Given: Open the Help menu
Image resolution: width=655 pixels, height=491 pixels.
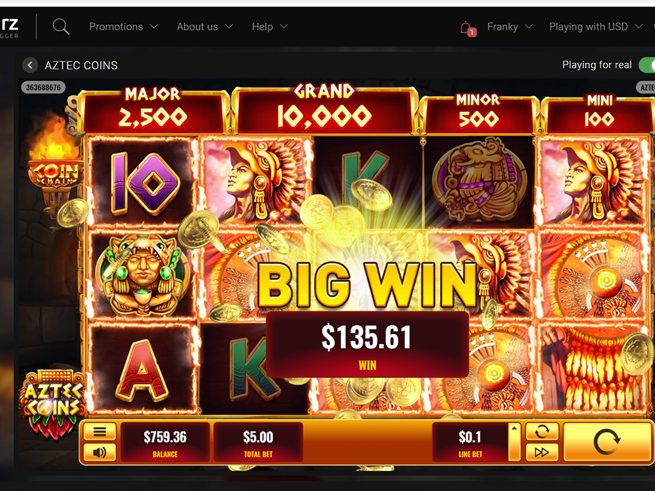Looking at the screenshot, I should (x=270, y=27).
